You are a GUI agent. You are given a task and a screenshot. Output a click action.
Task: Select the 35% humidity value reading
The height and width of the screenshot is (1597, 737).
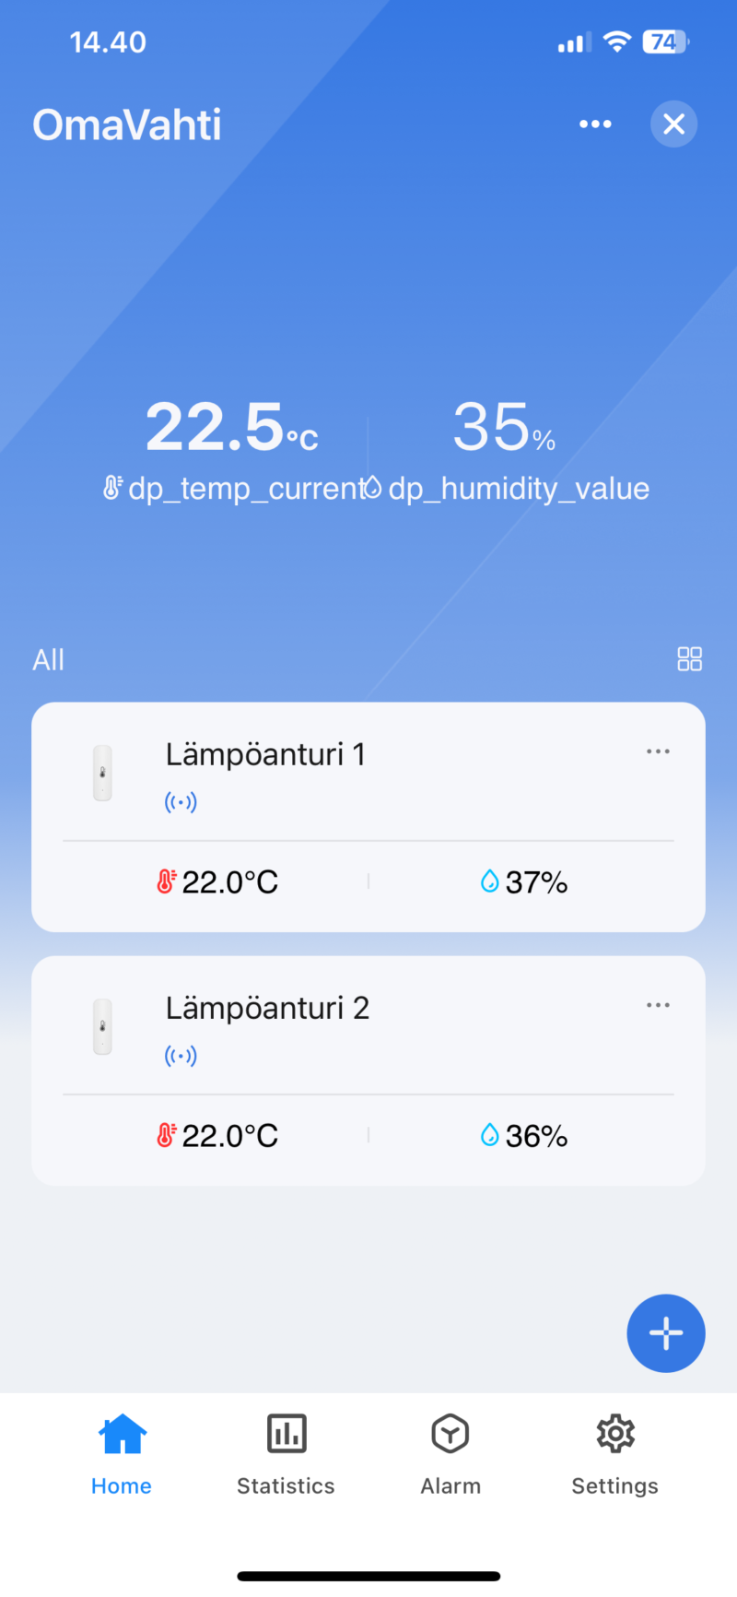click(x=504, y=428)
